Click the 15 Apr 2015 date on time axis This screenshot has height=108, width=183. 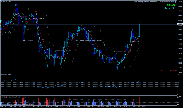tap(123, 107)
